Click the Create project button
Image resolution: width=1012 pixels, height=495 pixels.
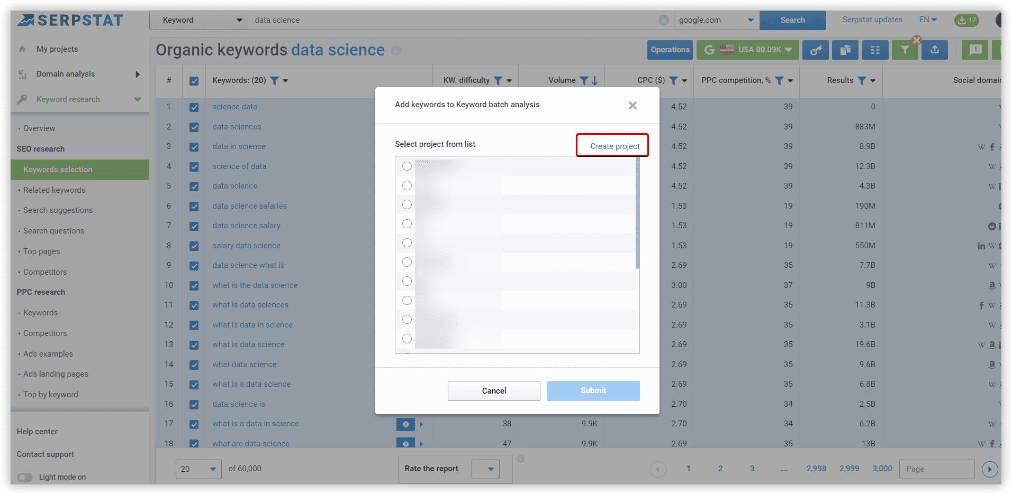click(x=612, y=145)
